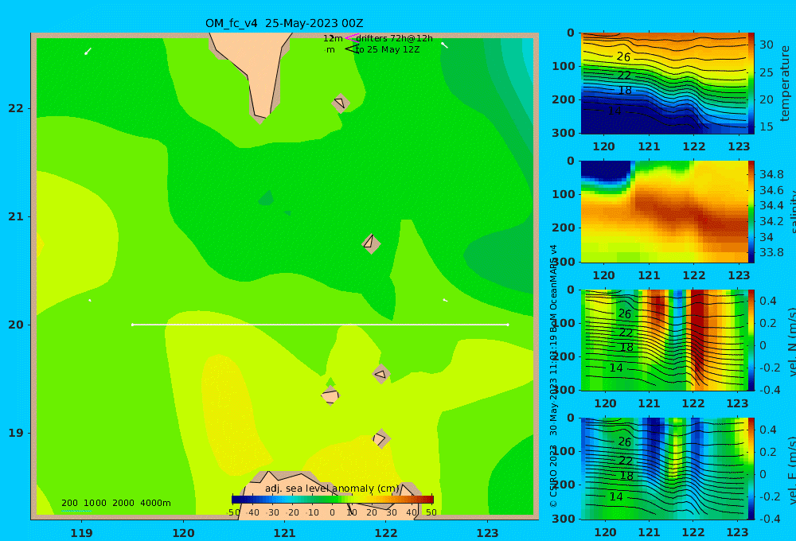Click the vel. N colorbar
The width and height of the screenshot is (796, 541).
(751, 340)
